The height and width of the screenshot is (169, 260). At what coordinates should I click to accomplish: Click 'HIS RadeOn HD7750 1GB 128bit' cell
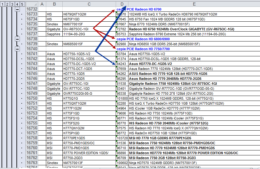[x=194, y=133]
